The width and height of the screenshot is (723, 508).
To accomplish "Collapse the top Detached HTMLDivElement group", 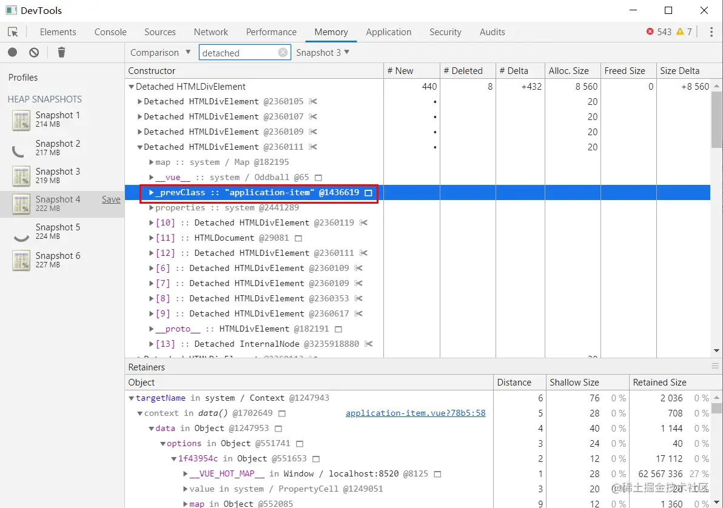I will click(132, 87).
